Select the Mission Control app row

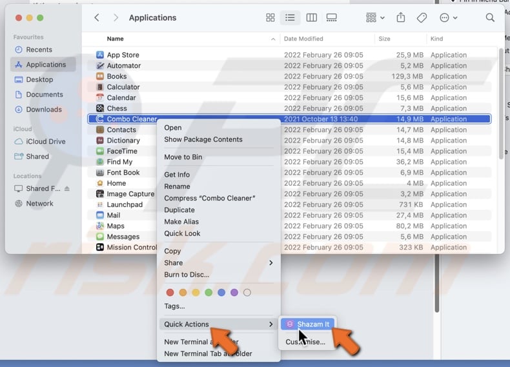point(289,248)
